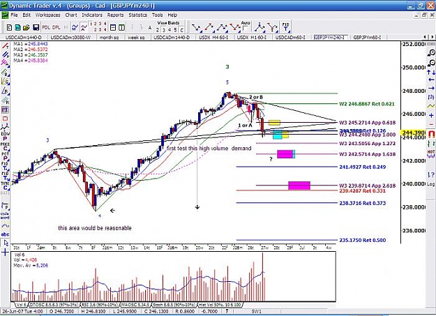436x316 pixels.
Task: Click the left arrow scroll icon
Action: point(431,80)
